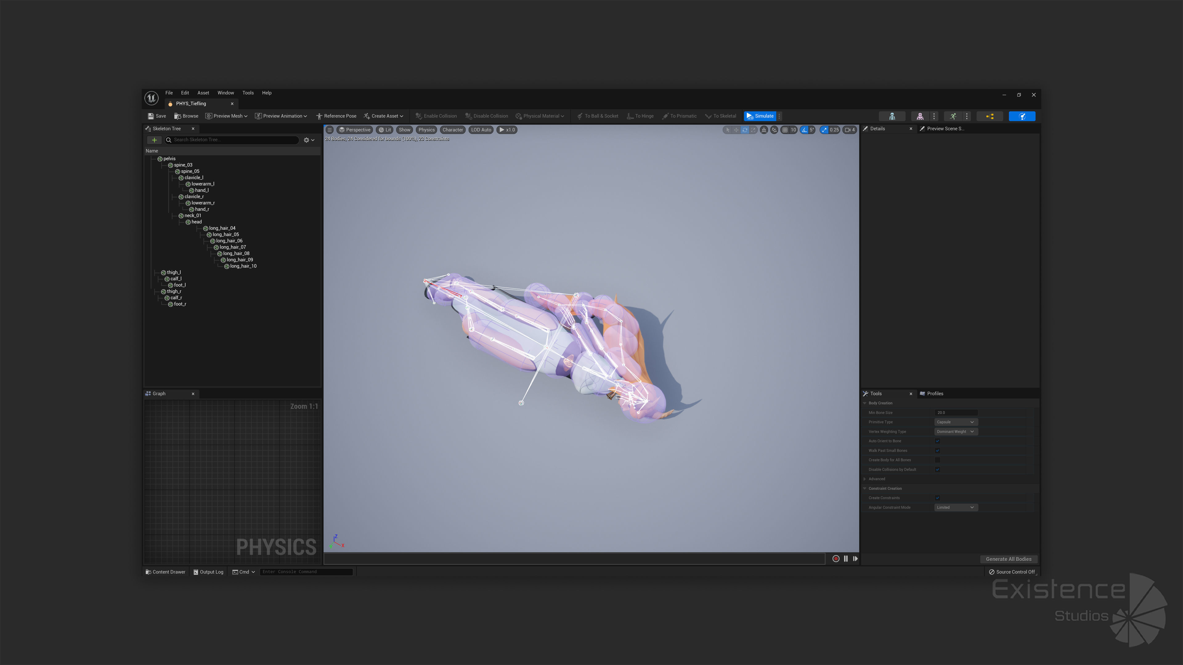Open the Skeletal Mesh editor mode icon
Image resolution: width=1183 pixels, height=665 pixels.
point(920,116)
